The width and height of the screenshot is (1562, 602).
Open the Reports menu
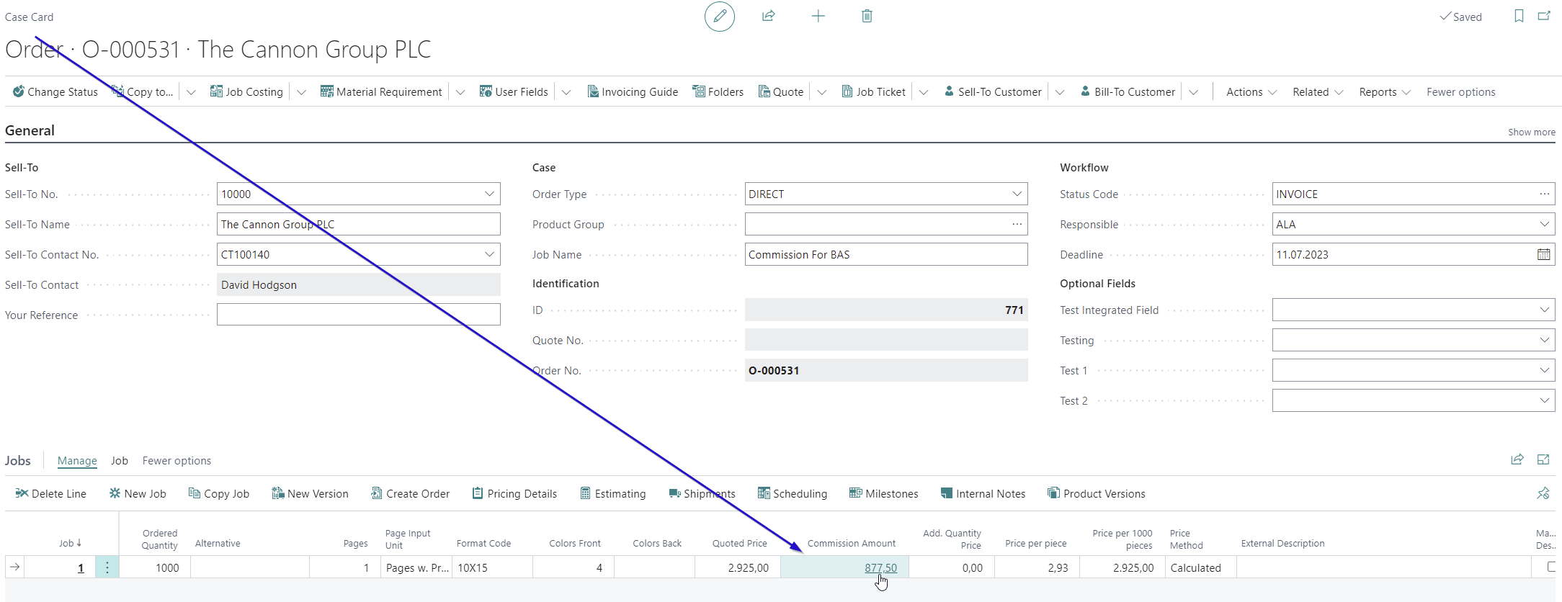click(1385, 91)
